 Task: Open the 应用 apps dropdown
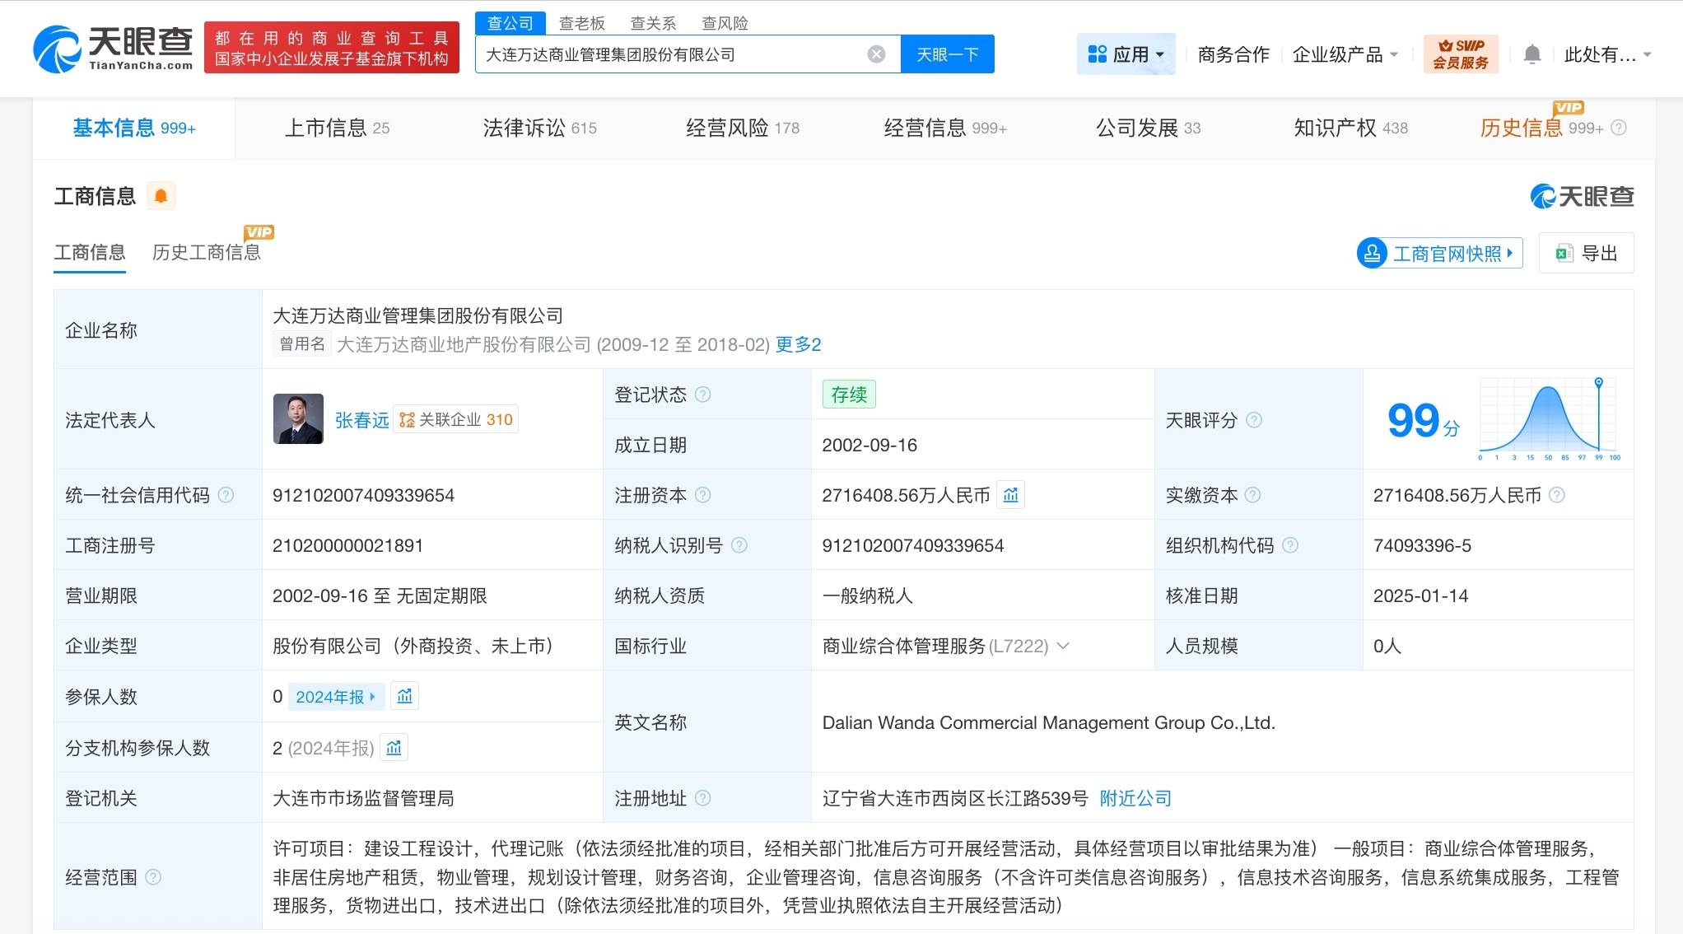[1126, 53]
